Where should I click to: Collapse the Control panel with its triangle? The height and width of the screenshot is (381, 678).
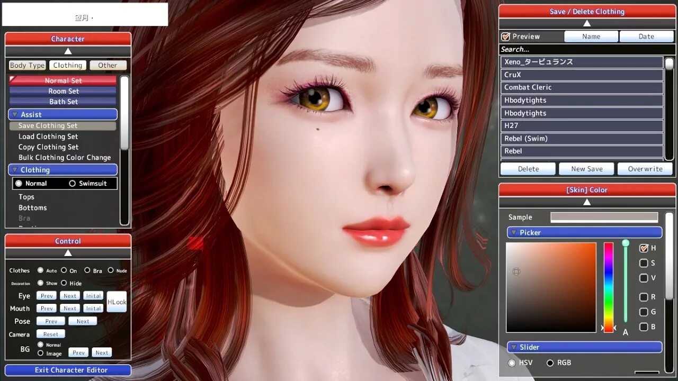(68, 253)
